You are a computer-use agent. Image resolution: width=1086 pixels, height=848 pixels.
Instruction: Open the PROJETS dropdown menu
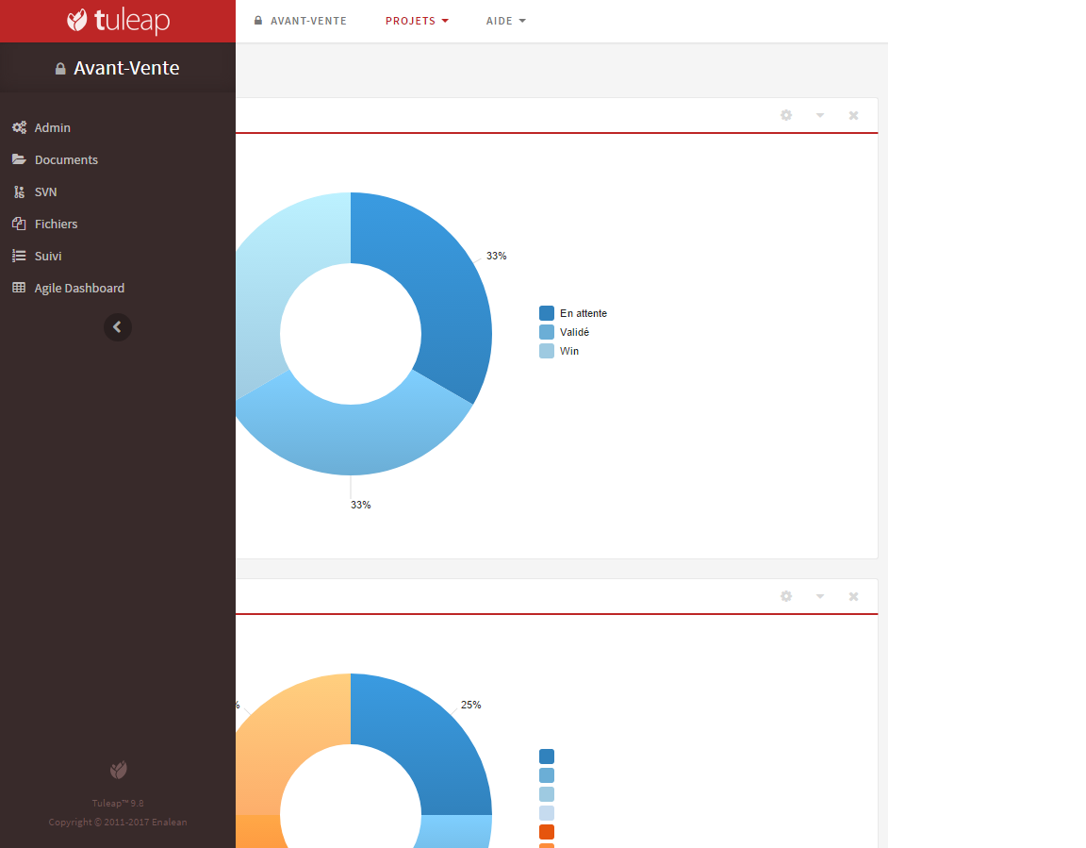417,21
